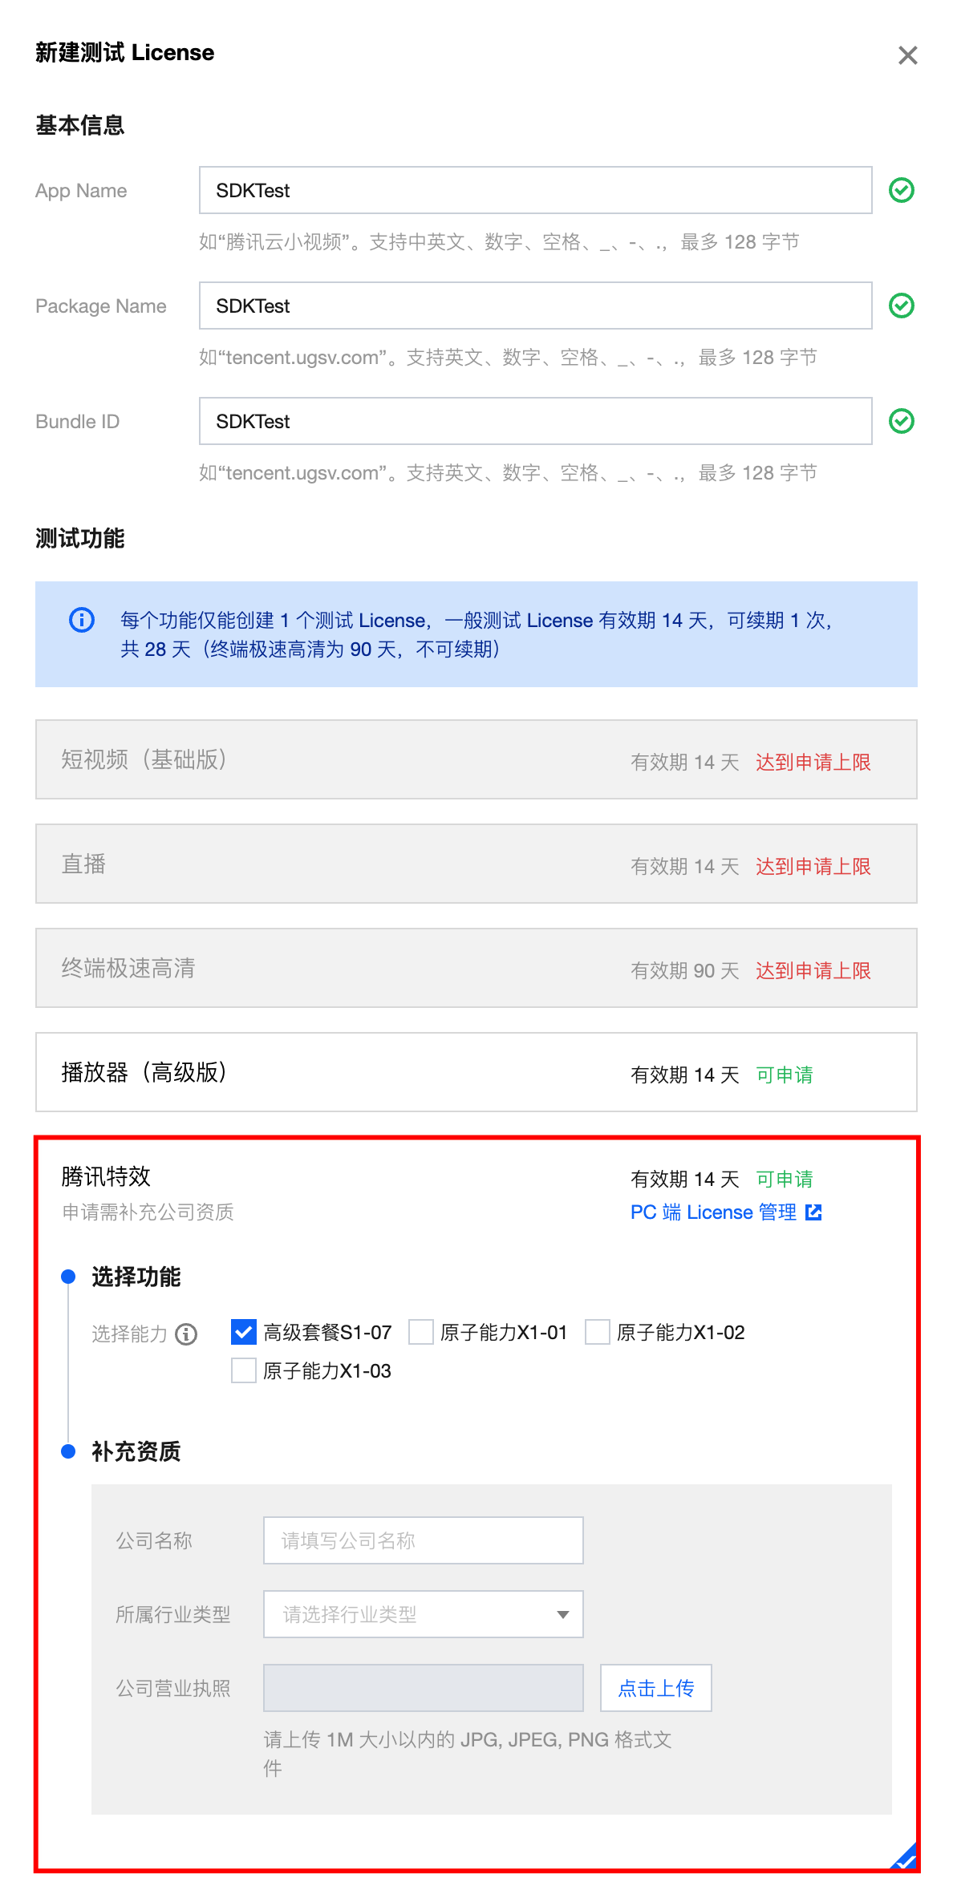Click the Bundle ID text field
The image size is (953, 1886).
535,421
